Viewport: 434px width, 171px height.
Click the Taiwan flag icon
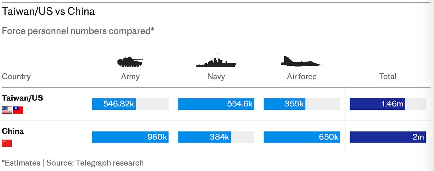click(18, 110)
